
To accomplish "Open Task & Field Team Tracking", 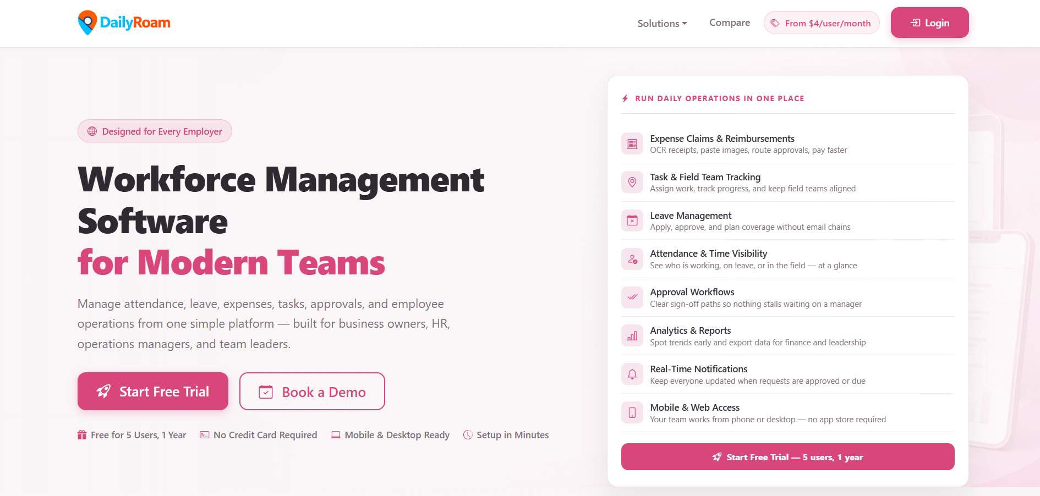I will tap(788, 183).
